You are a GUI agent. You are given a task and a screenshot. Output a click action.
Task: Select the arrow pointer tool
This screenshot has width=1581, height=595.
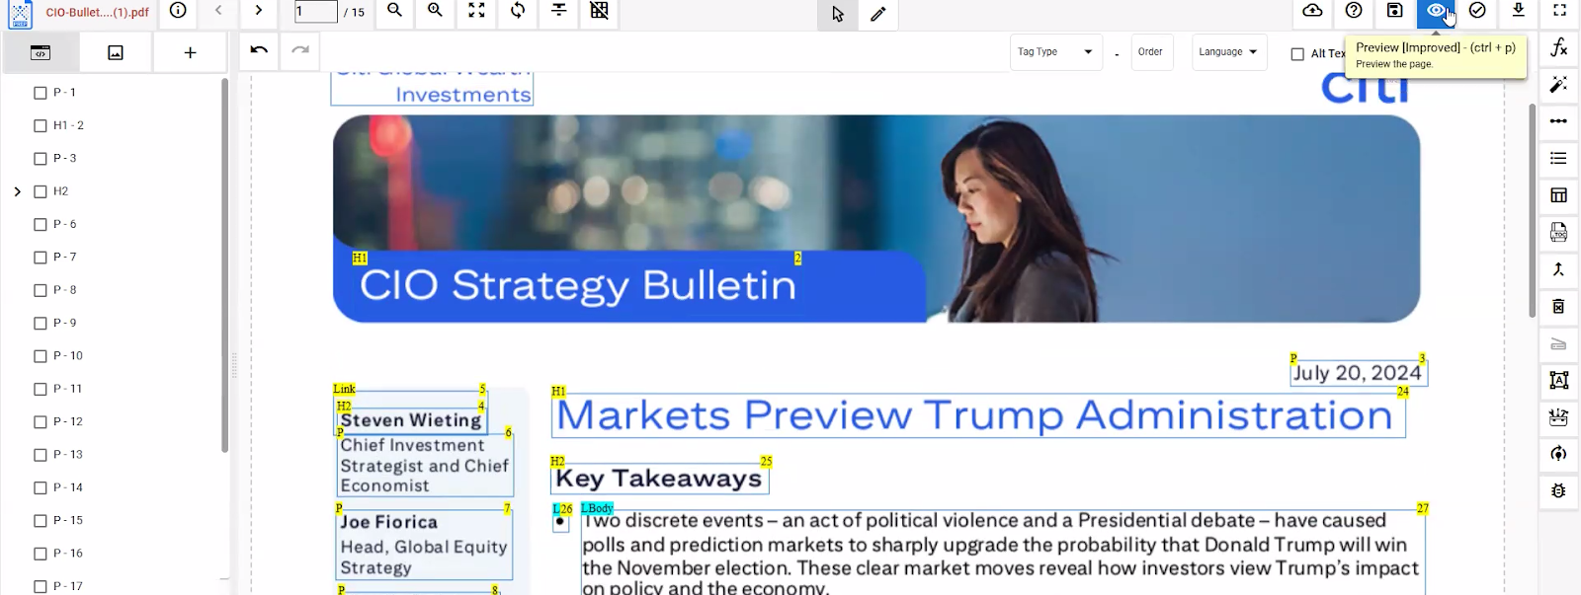pos(838,14)
